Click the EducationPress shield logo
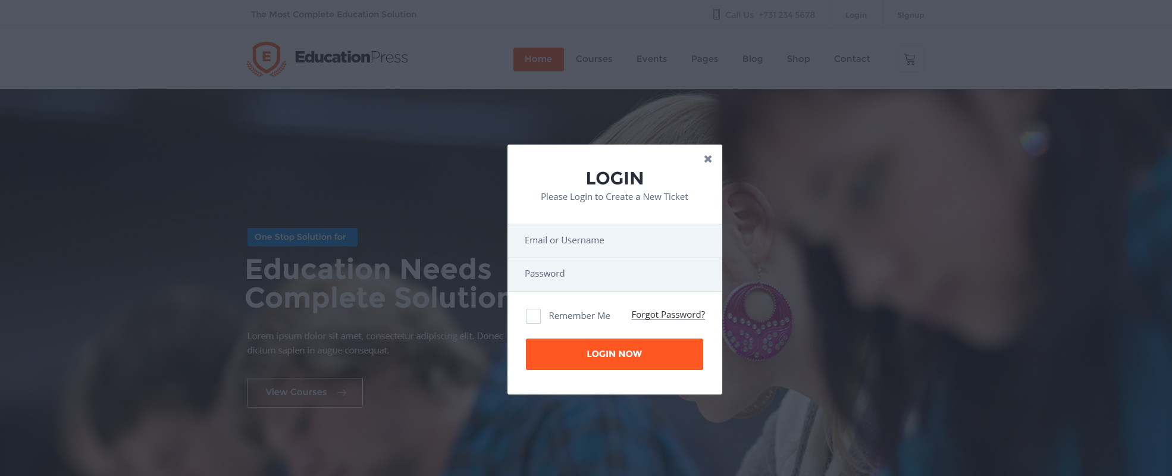Viewport: 1172px width, 476px height. [267, 58]
